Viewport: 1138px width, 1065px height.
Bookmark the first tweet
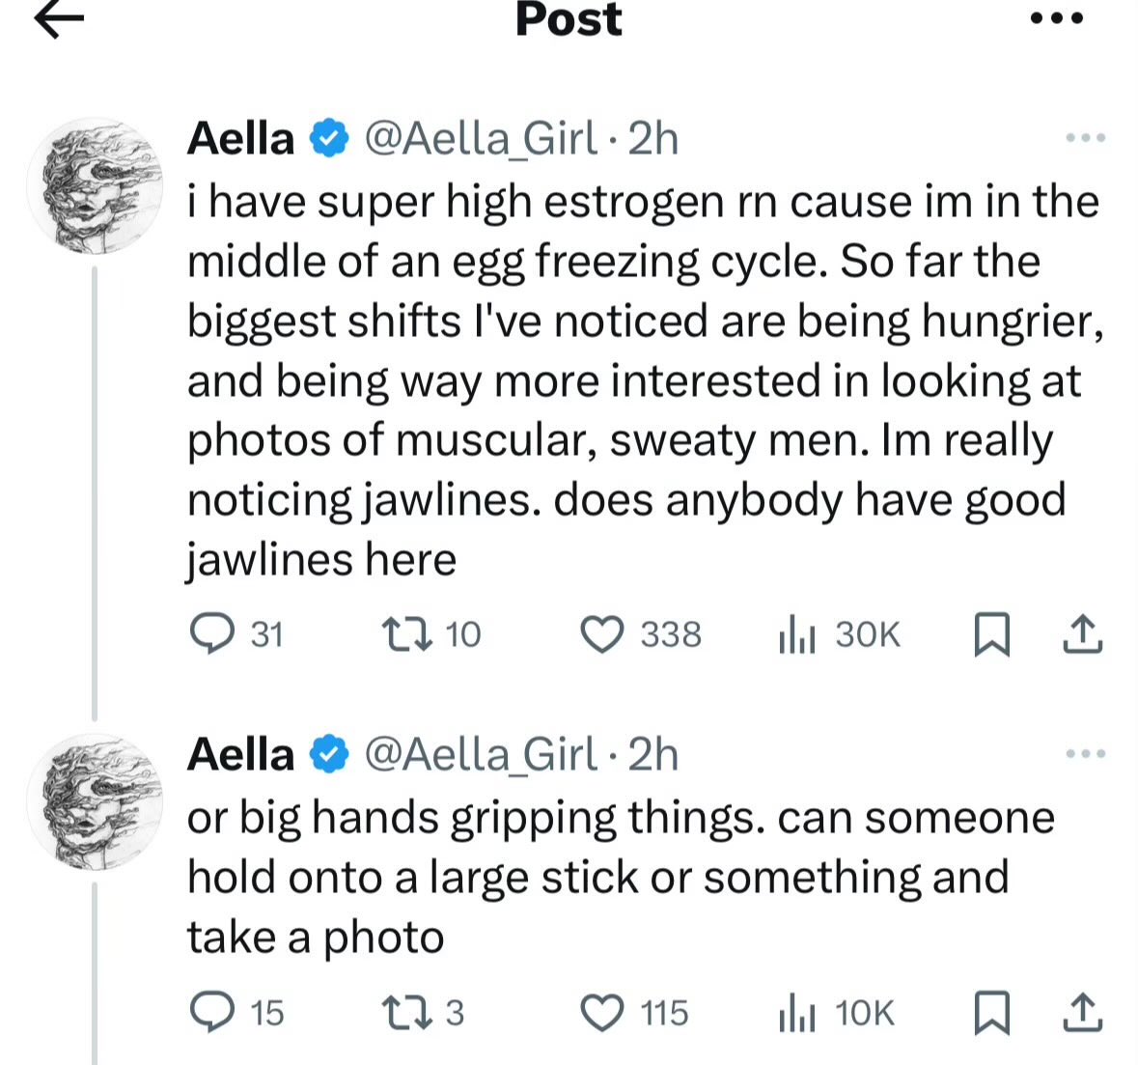(991, 634)
